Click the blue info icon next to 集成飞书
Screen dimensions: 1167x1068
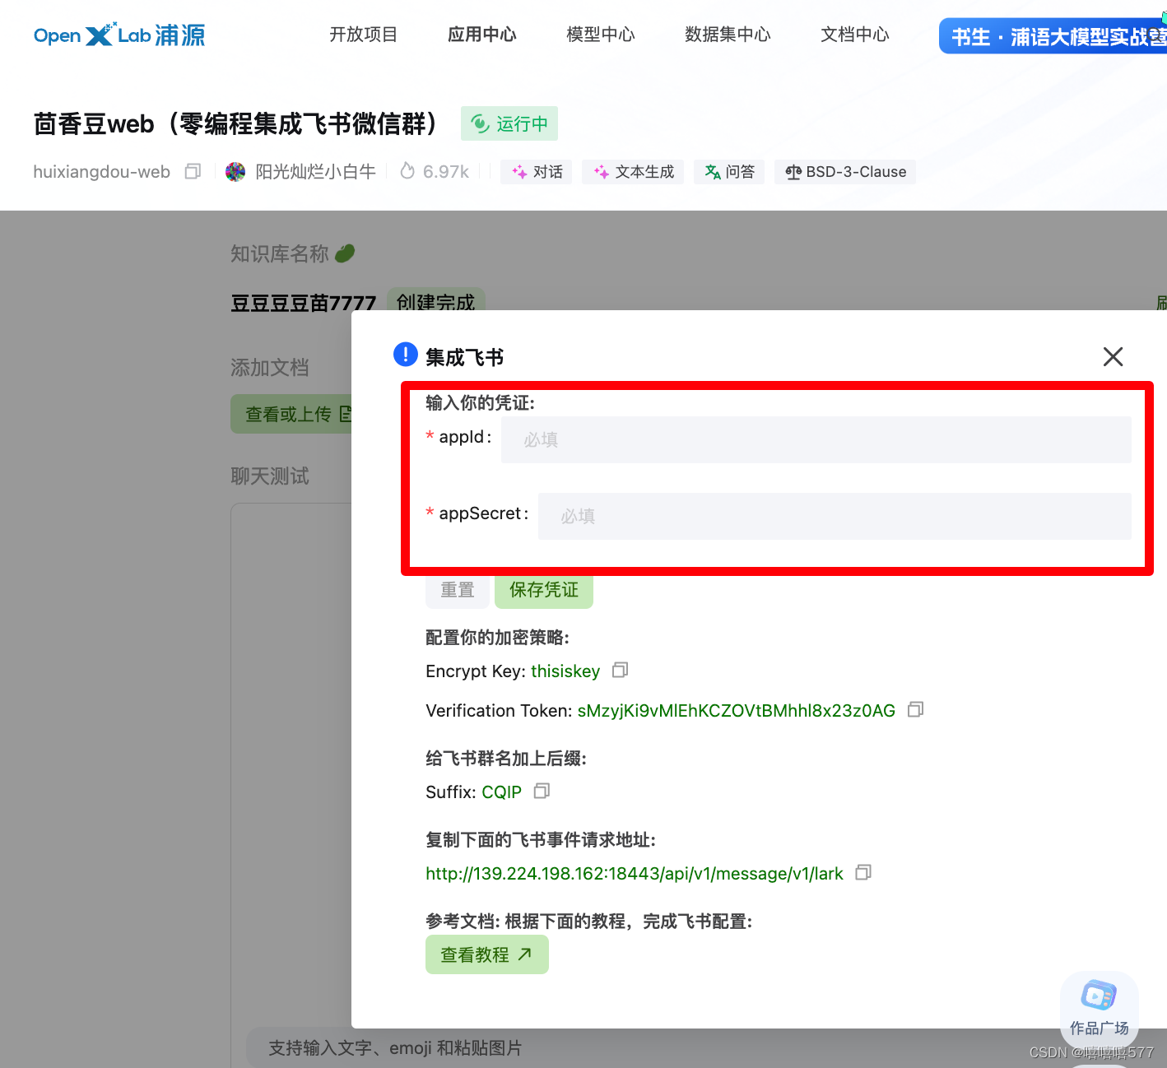(406, 355)
